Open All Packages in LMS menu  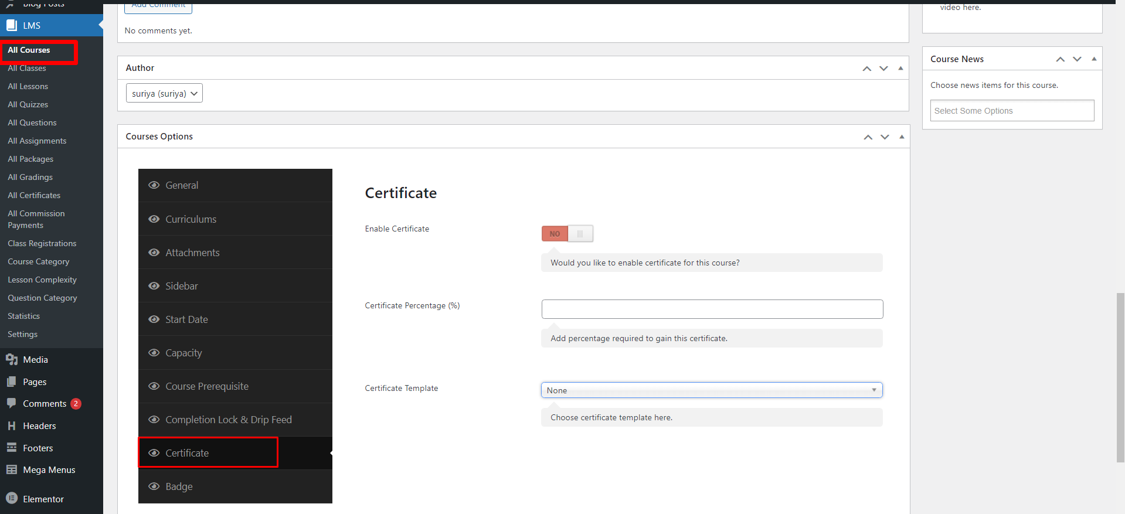coord(30,159)
